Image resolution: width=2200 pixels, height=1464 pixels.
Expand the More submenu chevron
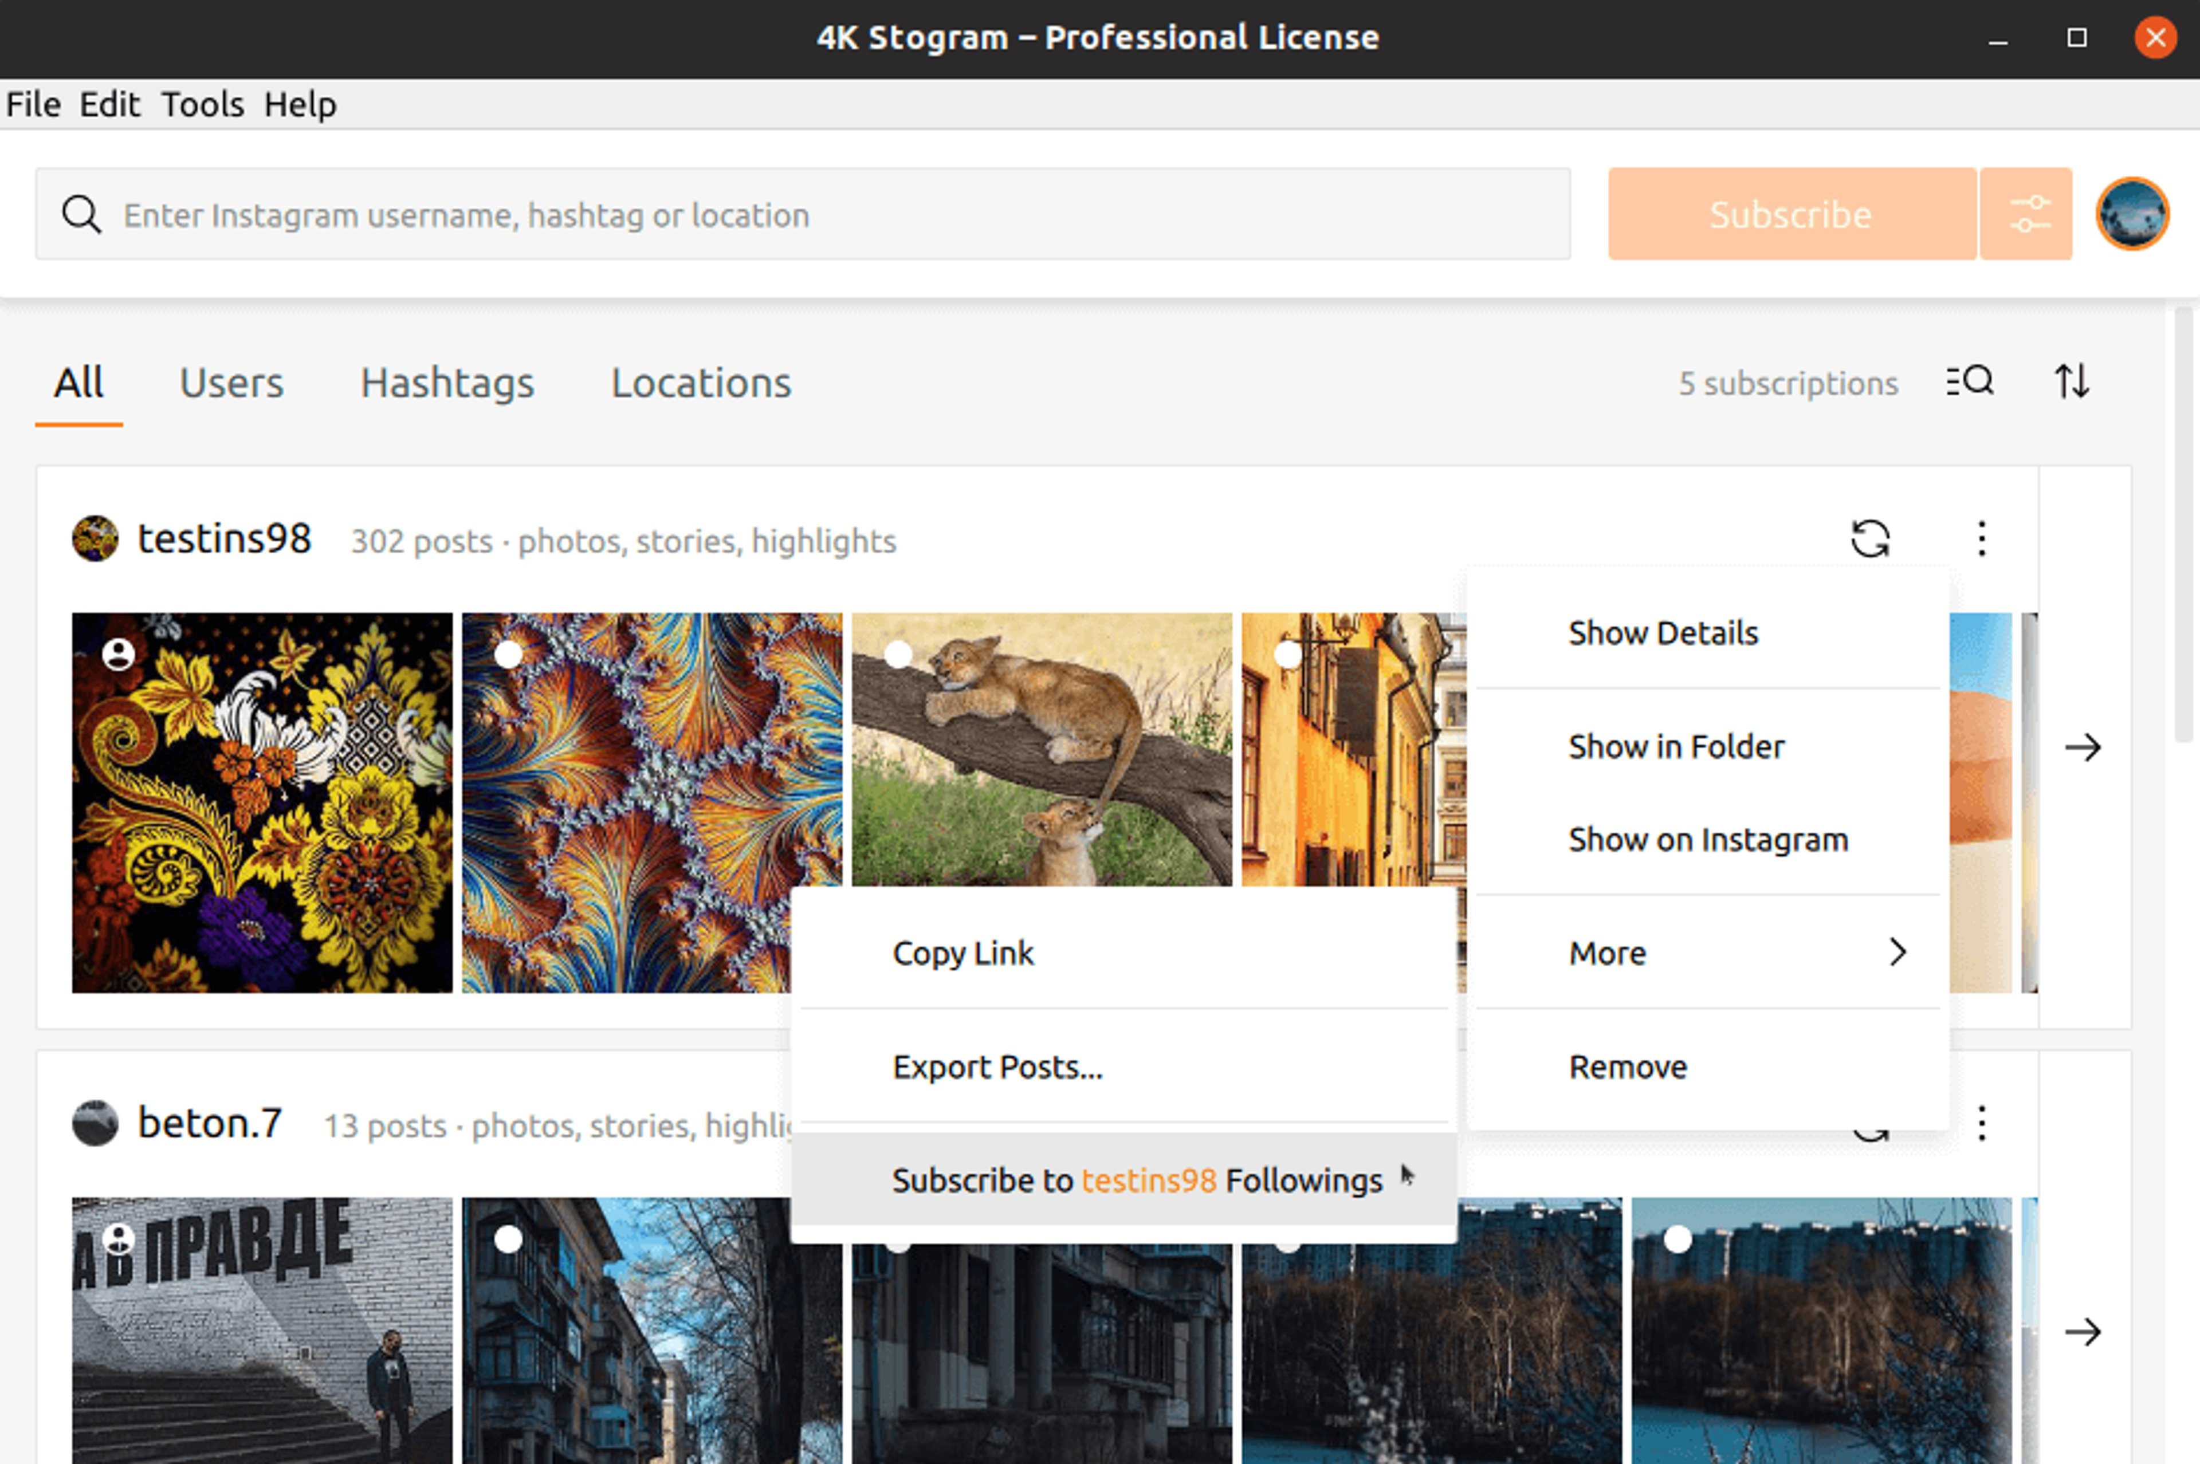click(x=1897, y=953)
